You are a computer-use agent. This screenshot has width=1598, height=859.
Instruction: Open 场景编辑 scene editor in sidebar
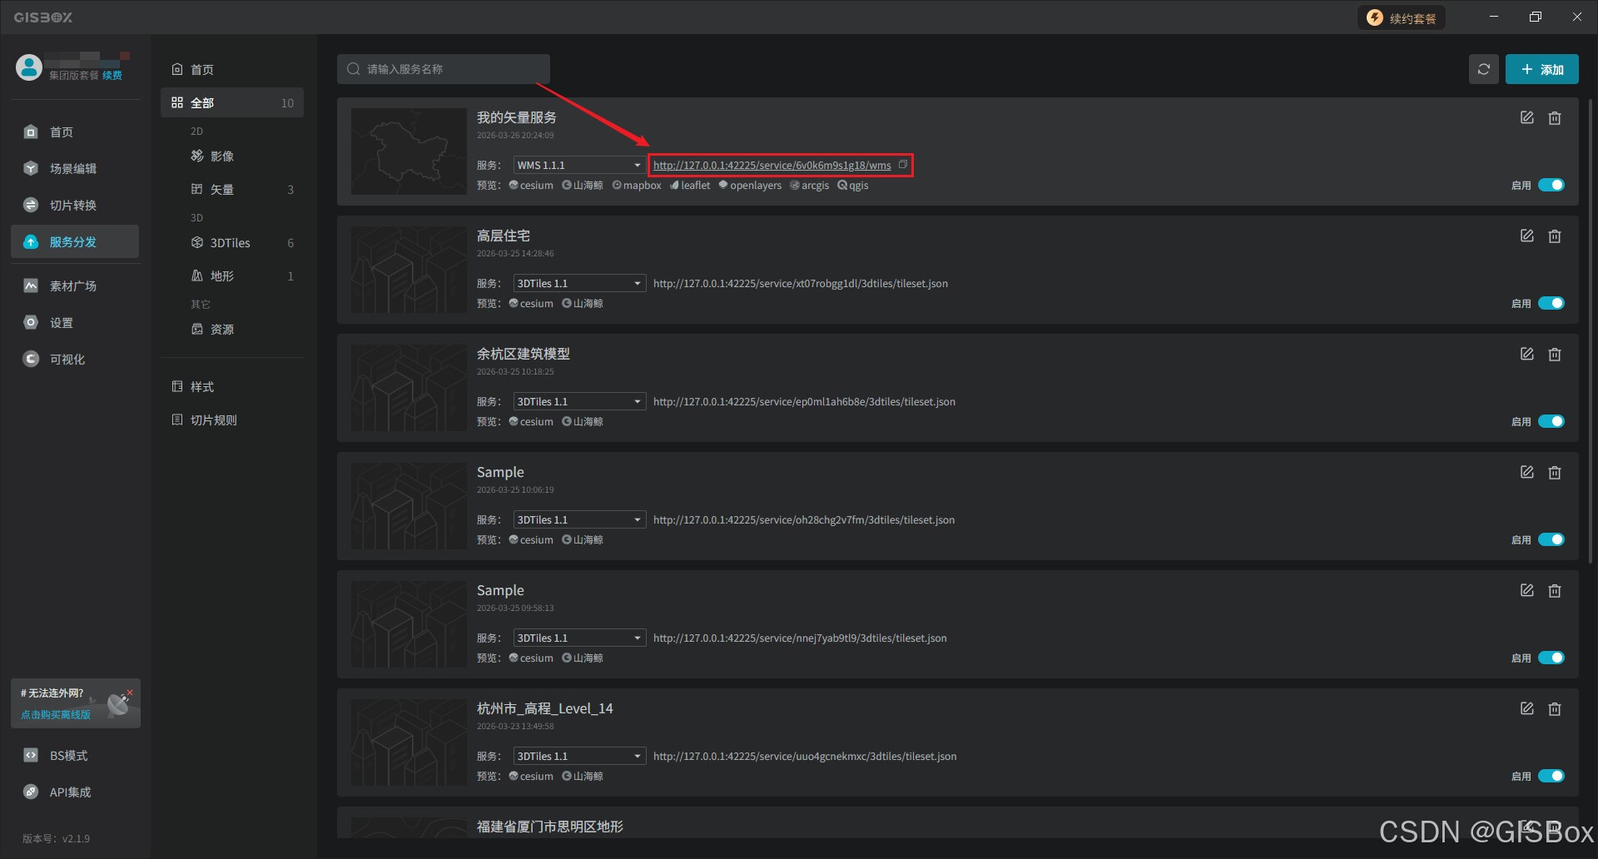coord(75,168)
